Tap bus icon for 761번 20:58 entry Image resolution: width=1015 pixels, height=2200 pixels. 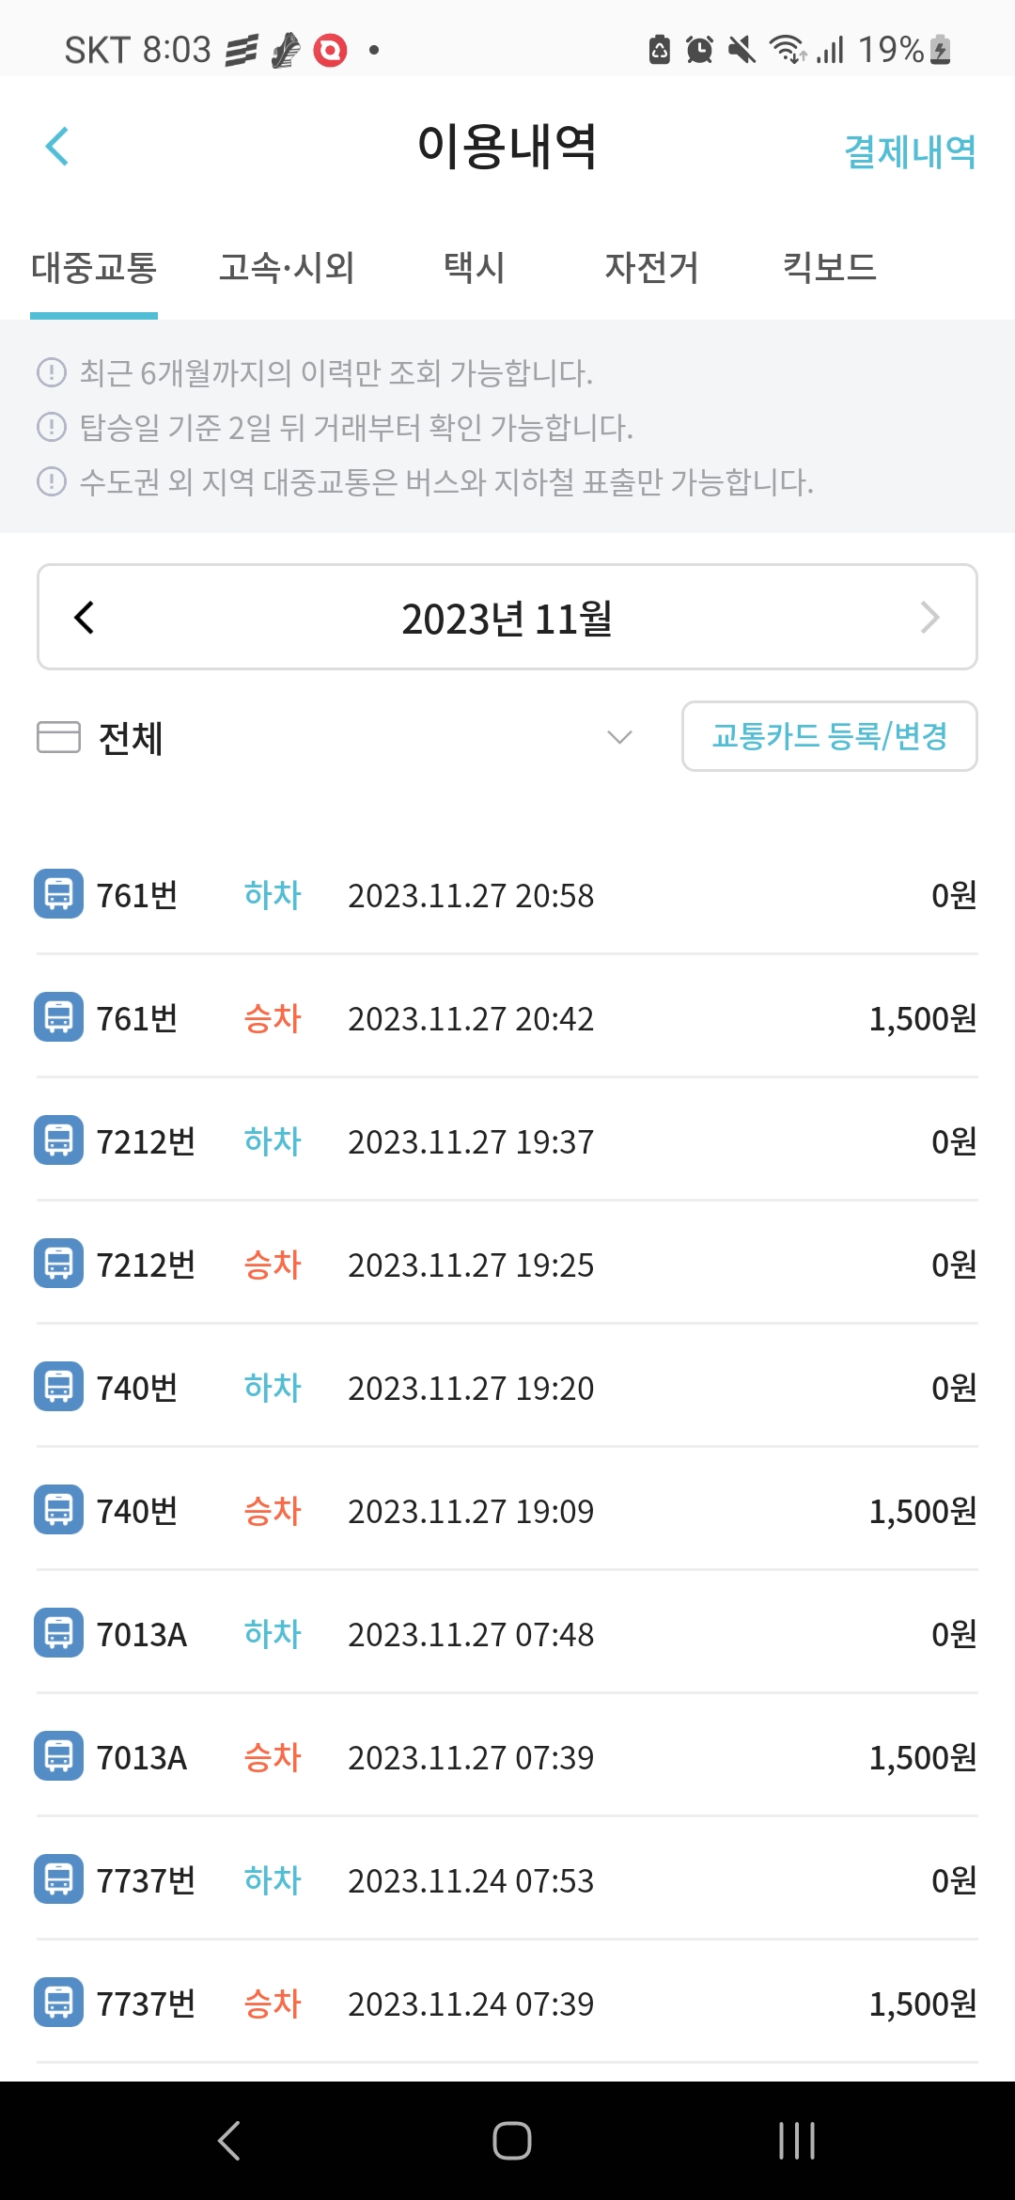pos(58,894)
